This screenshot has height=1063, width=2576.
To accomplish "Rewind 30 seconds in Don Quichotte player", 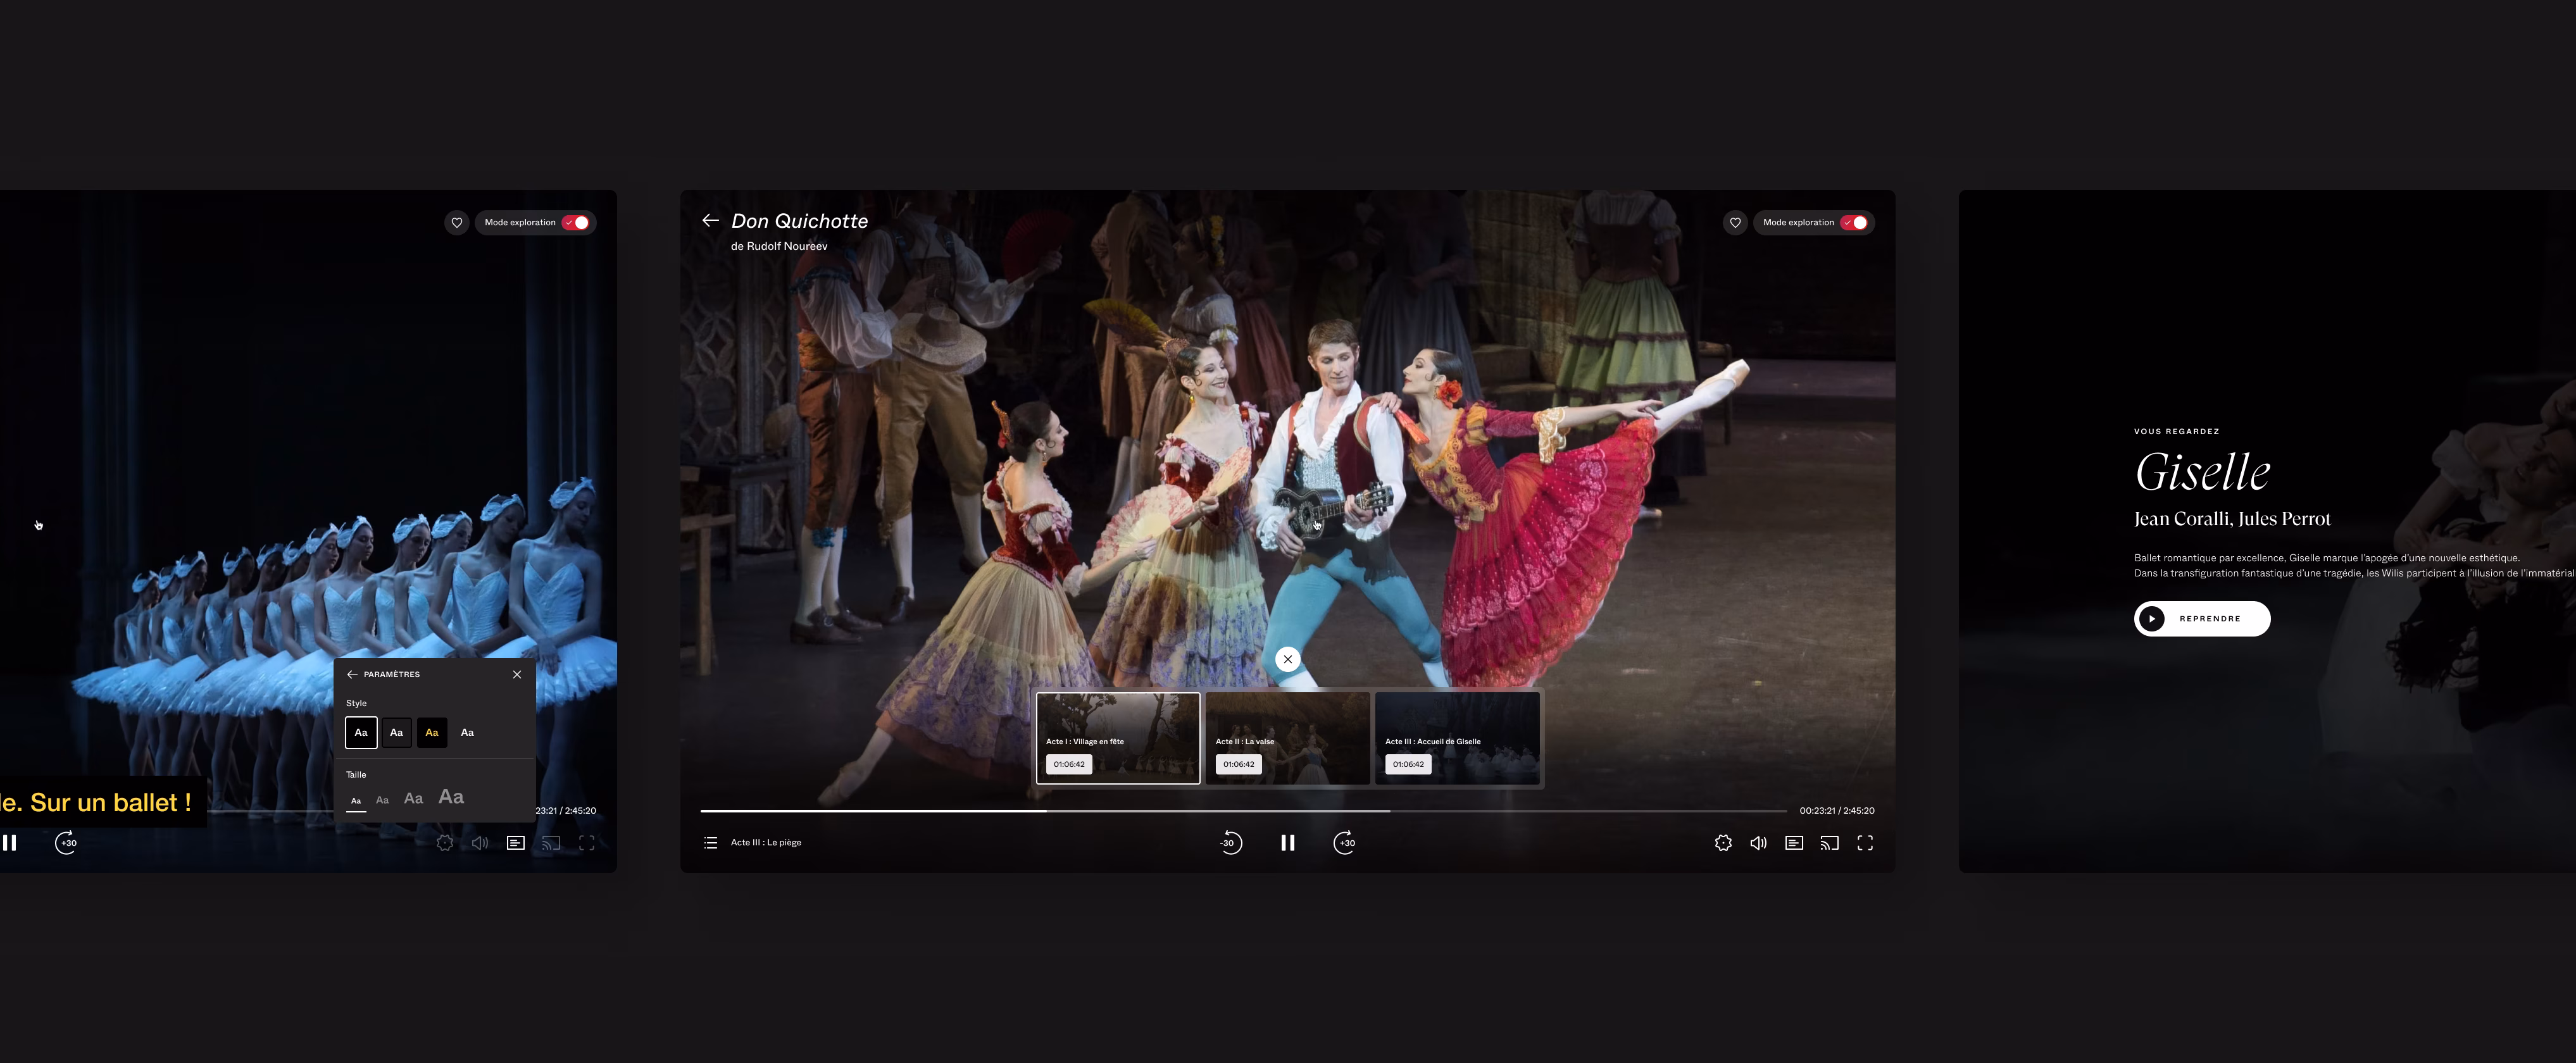I will 1230,843.
